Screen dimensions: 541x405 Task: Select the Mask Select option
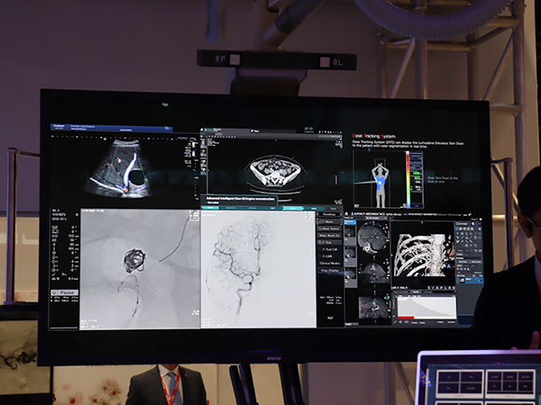332,228
